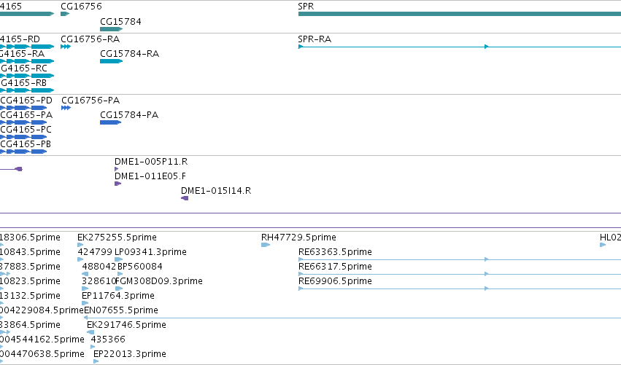621x365 pixels.
Task: Select the CG16756-PA protein arrows
Action: (66, 108)
